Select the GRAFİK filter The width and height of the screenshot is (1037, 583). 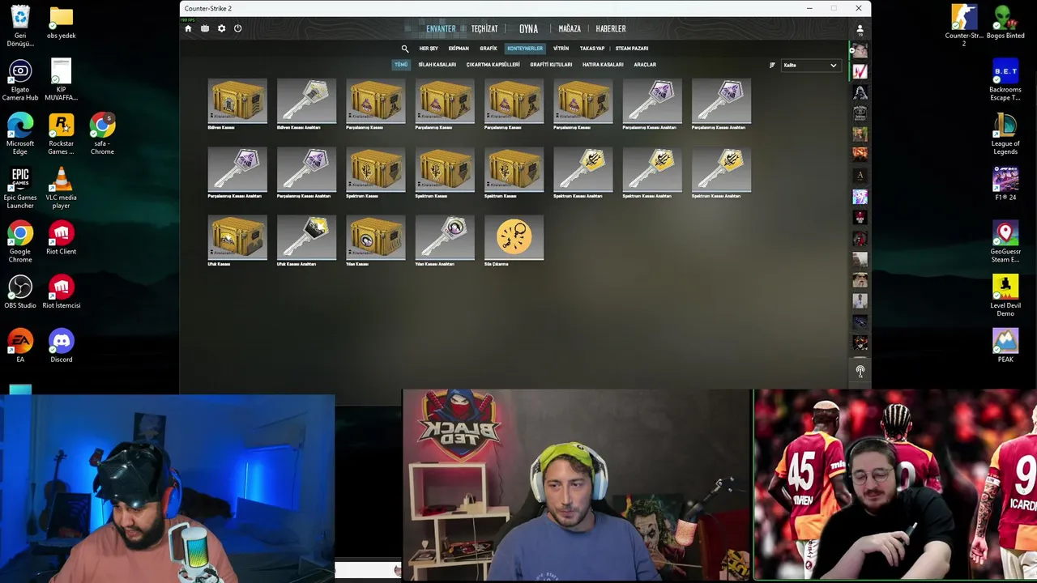tap(489, 49)
